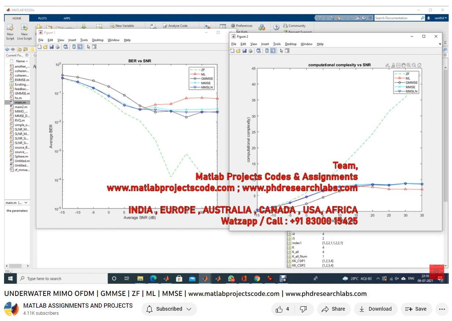
Task: Open the senthil account dropdown
Action: tap(441, 18)
